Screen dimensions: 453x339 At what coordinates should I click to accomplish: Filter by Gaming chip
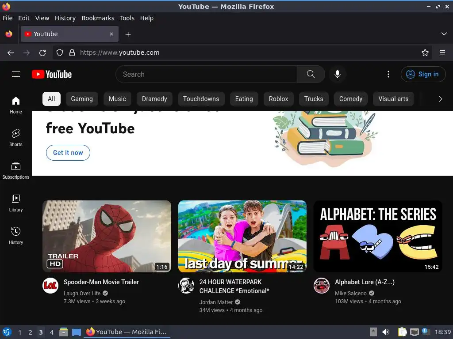coord(82,99)
